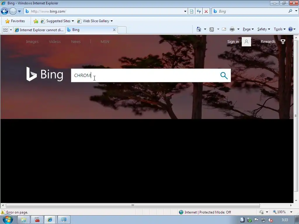The height and width of the screenshot is (224, 299).
Task: Click the Rewards medal icon
Action: pyautogui.click(x=283, y=41)
